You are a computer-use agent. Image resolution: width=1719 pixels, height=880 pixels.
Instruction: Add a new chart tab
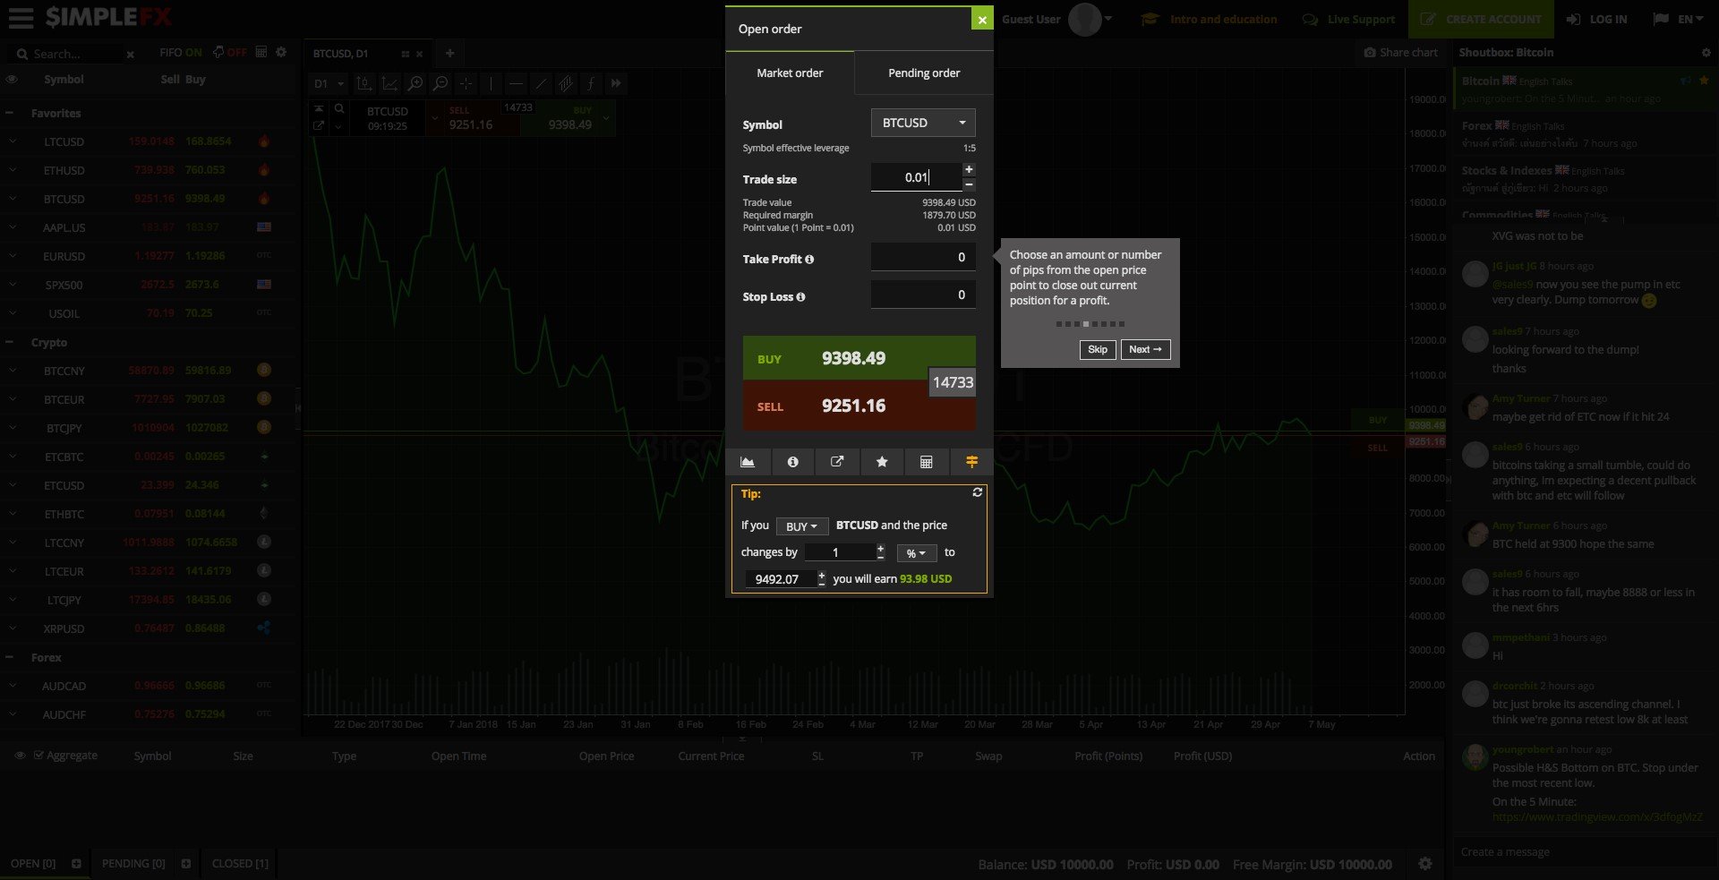450,54
